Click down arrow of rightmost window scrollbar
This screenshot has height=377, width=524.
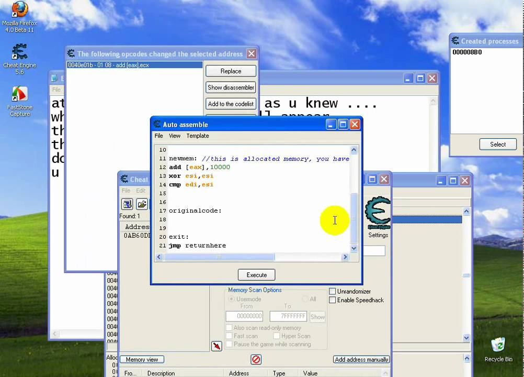[x=466, y=338]
